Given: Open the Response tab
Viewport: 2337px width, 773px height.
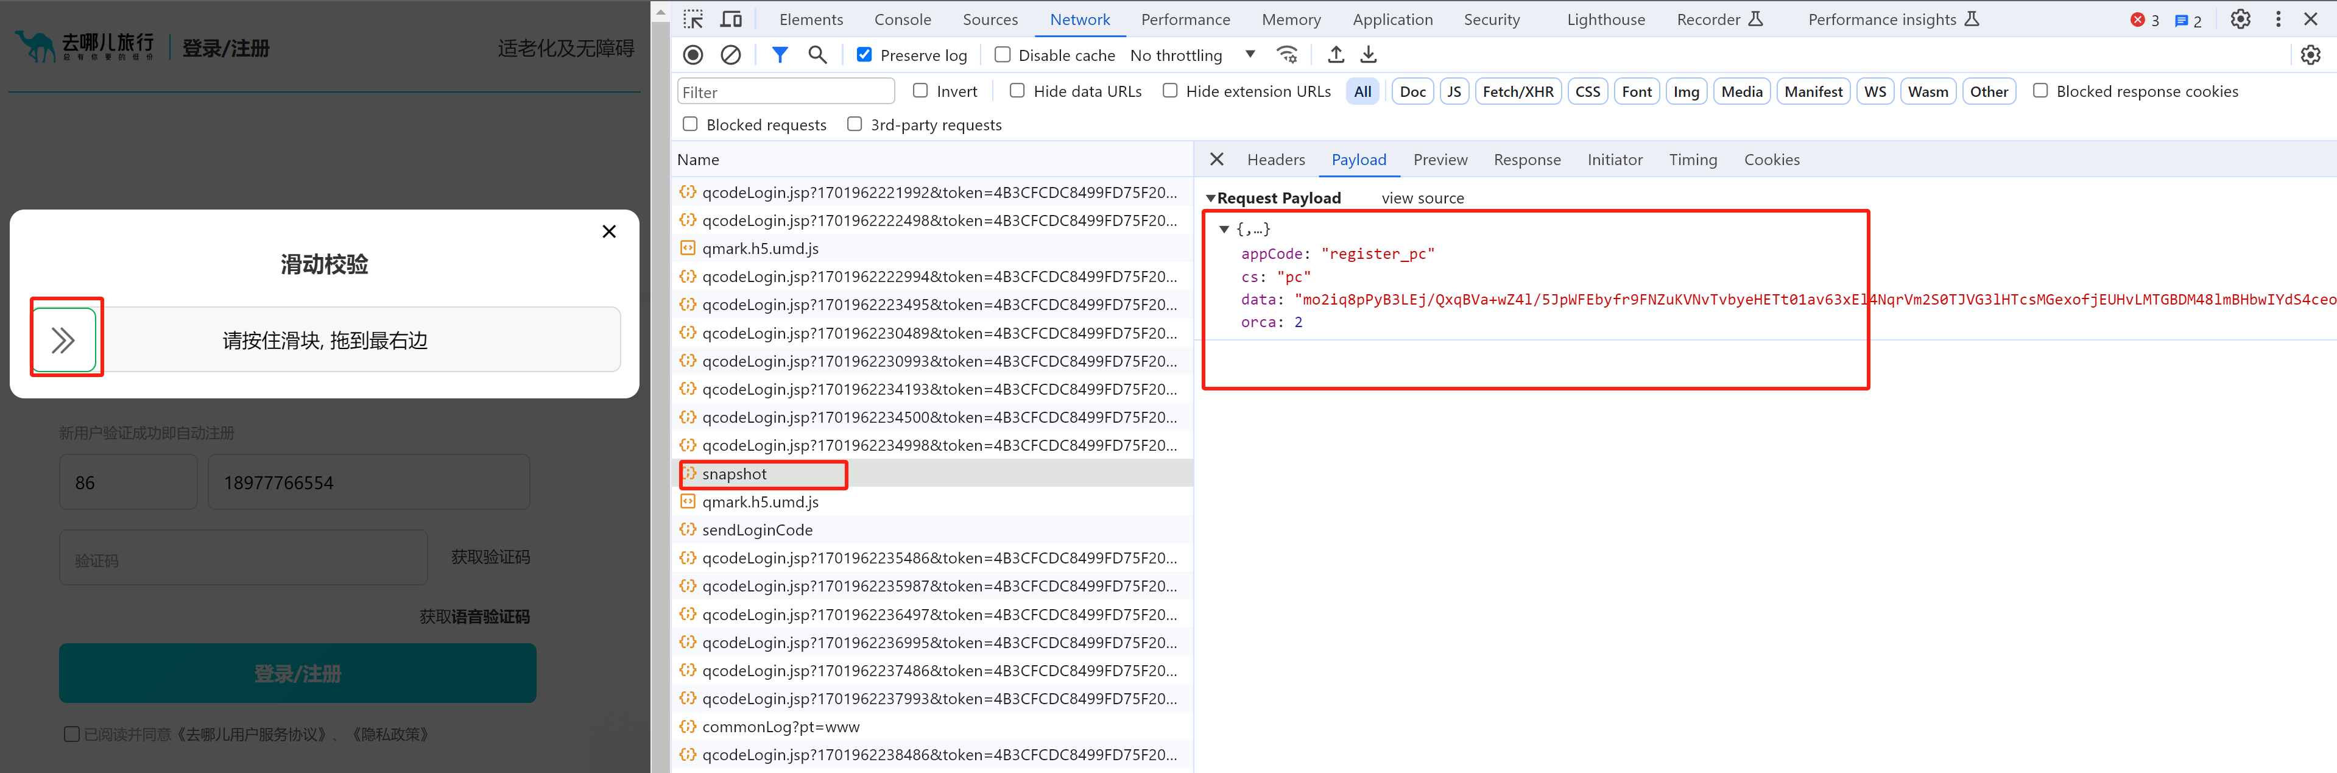Looking at the screenshot, I should tap(1527, 160).
